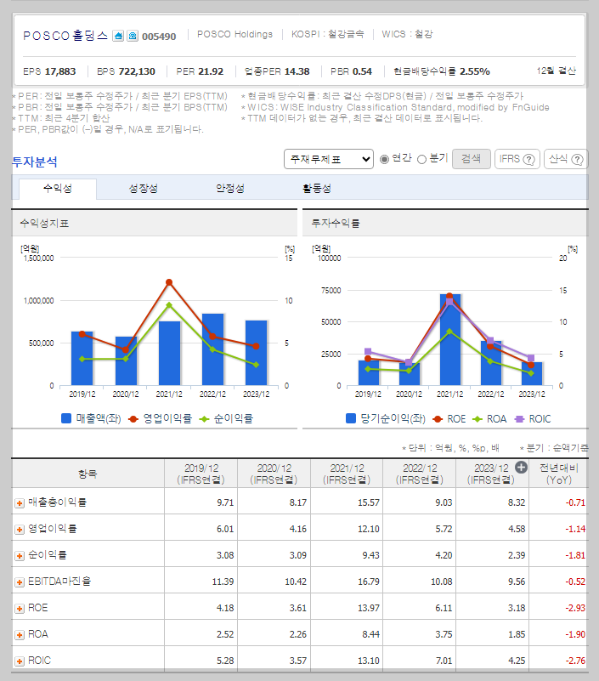Image resolution: width=599 pixels, height=681 pixels.
Task: Click the 투자수익률 chart title
Action: (x=336, y=224)
